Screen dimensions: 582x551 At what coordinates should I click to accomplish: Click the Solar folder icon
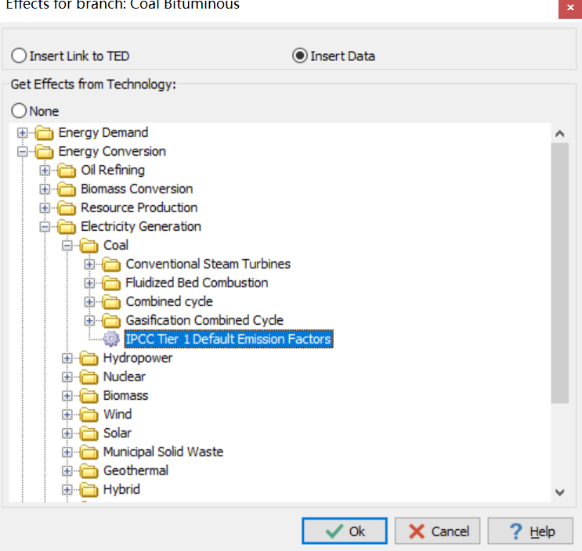click(x=89, y=433)
